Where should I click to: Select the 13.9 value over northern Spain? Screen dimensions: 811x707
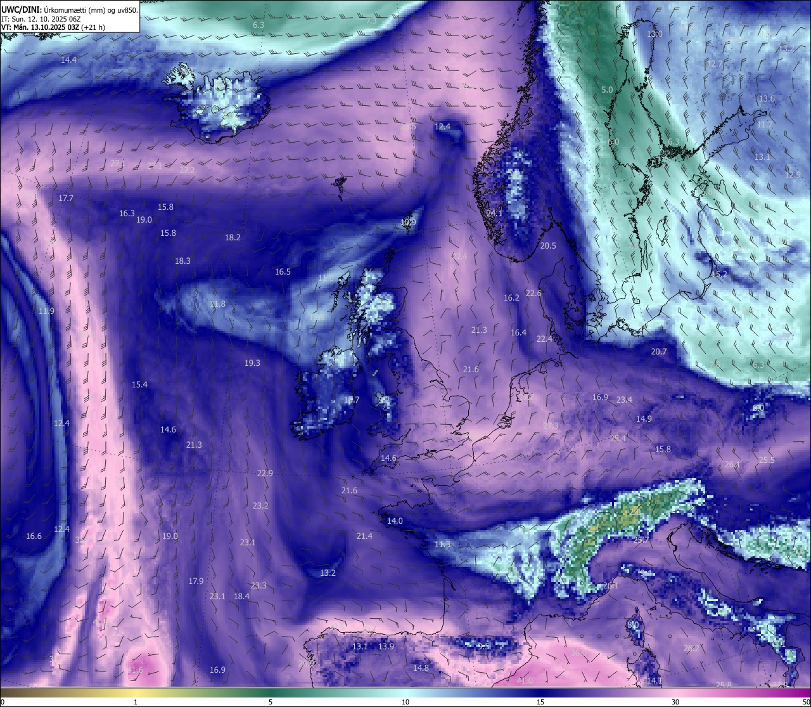click(x=386, y=647)
